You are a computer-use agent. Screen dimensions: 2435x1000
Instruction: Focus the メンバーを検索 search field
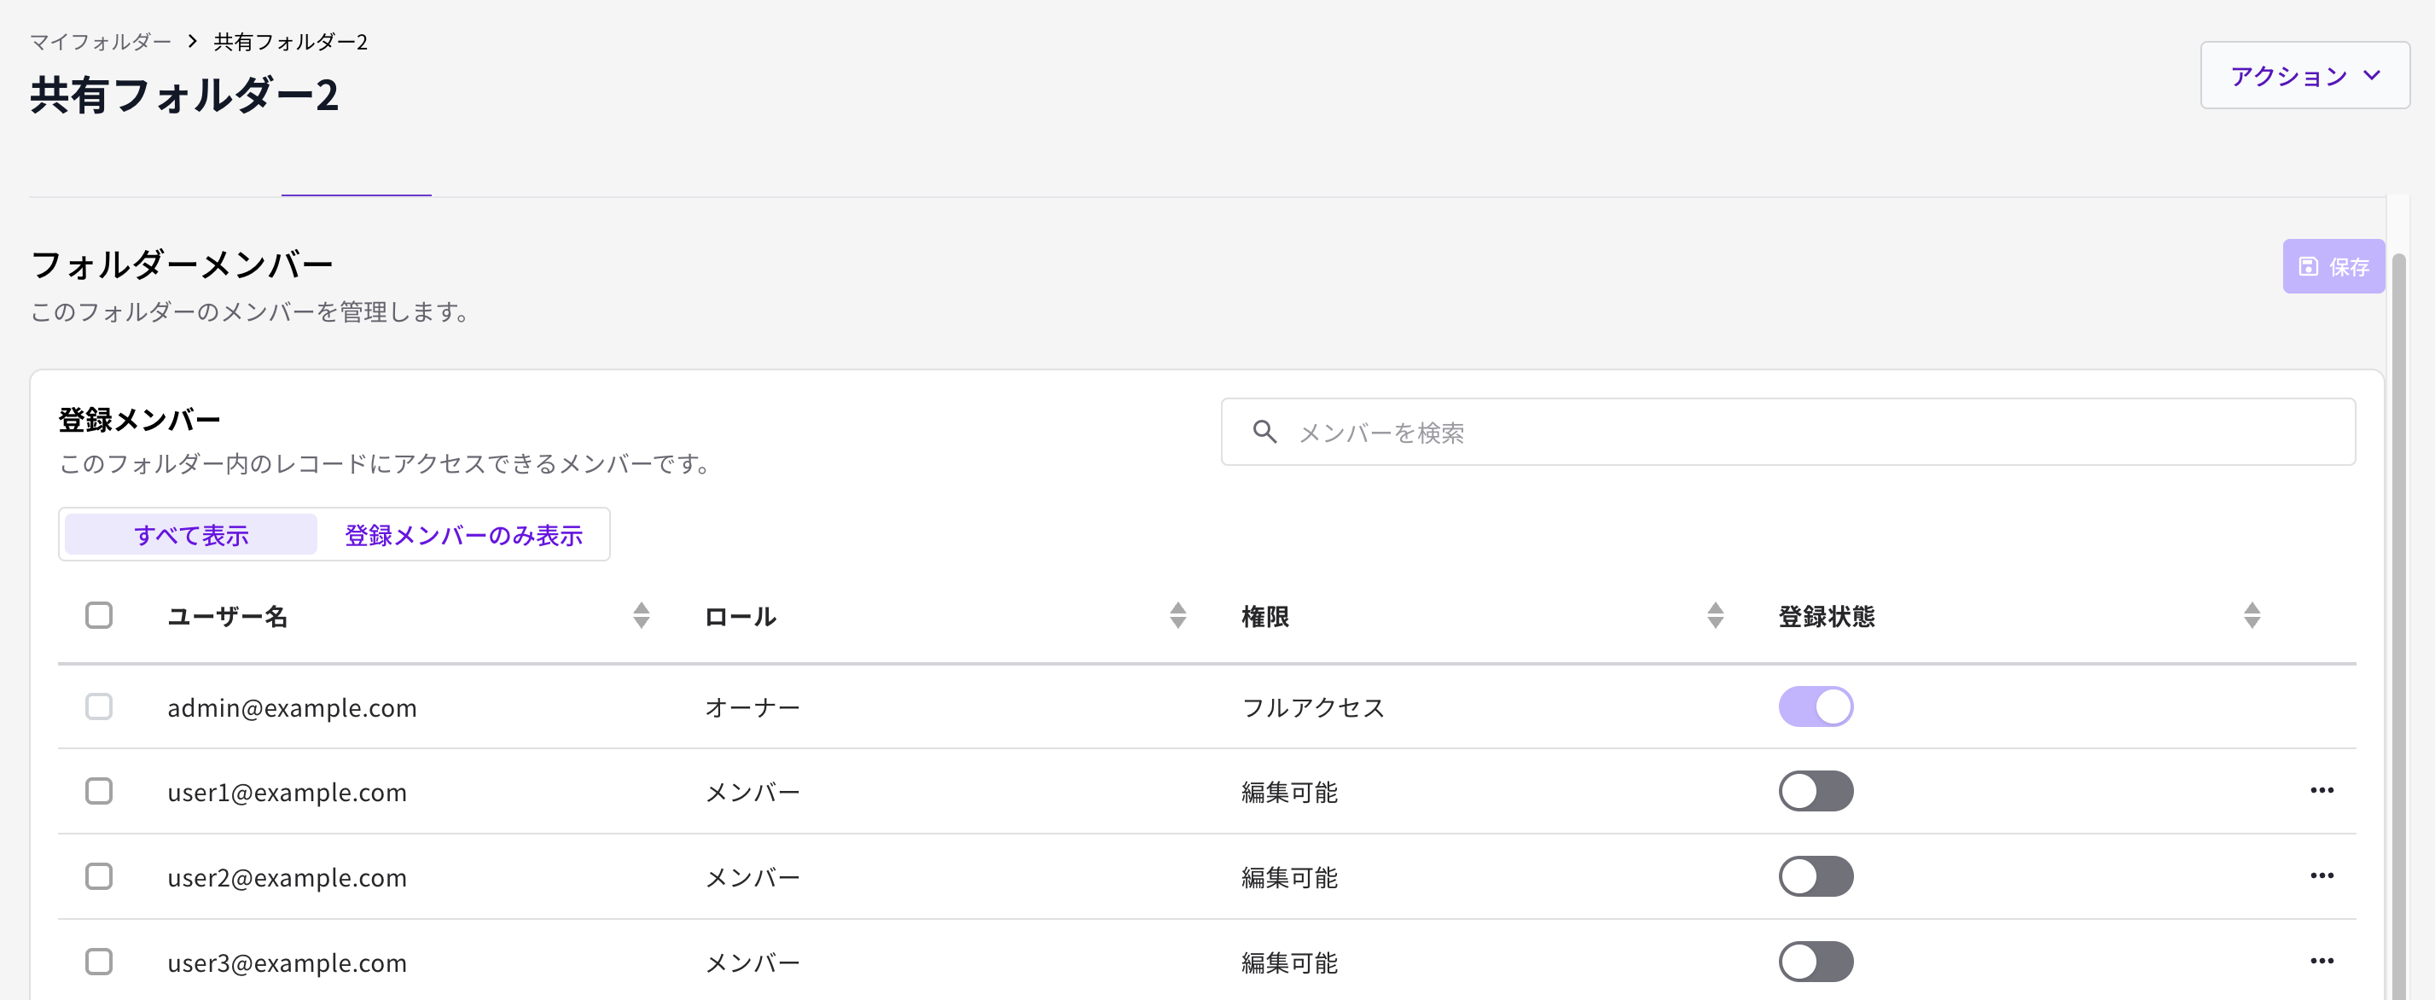1787,432
